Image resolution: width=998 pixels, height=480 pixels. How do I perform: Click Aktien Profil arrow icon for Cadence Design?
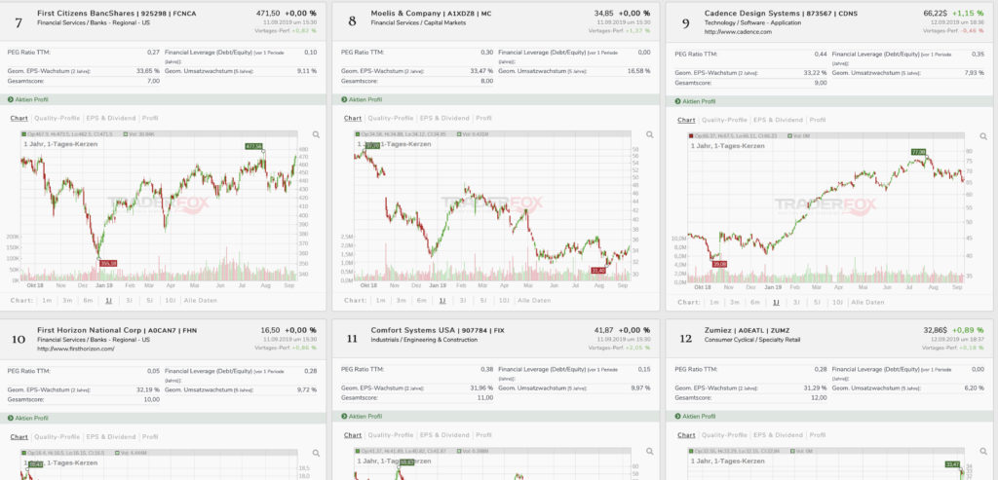coord(678,101)
